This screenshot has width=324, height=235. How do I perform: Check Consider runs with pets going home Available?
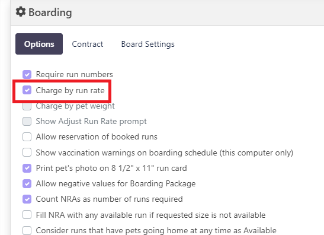27,230
